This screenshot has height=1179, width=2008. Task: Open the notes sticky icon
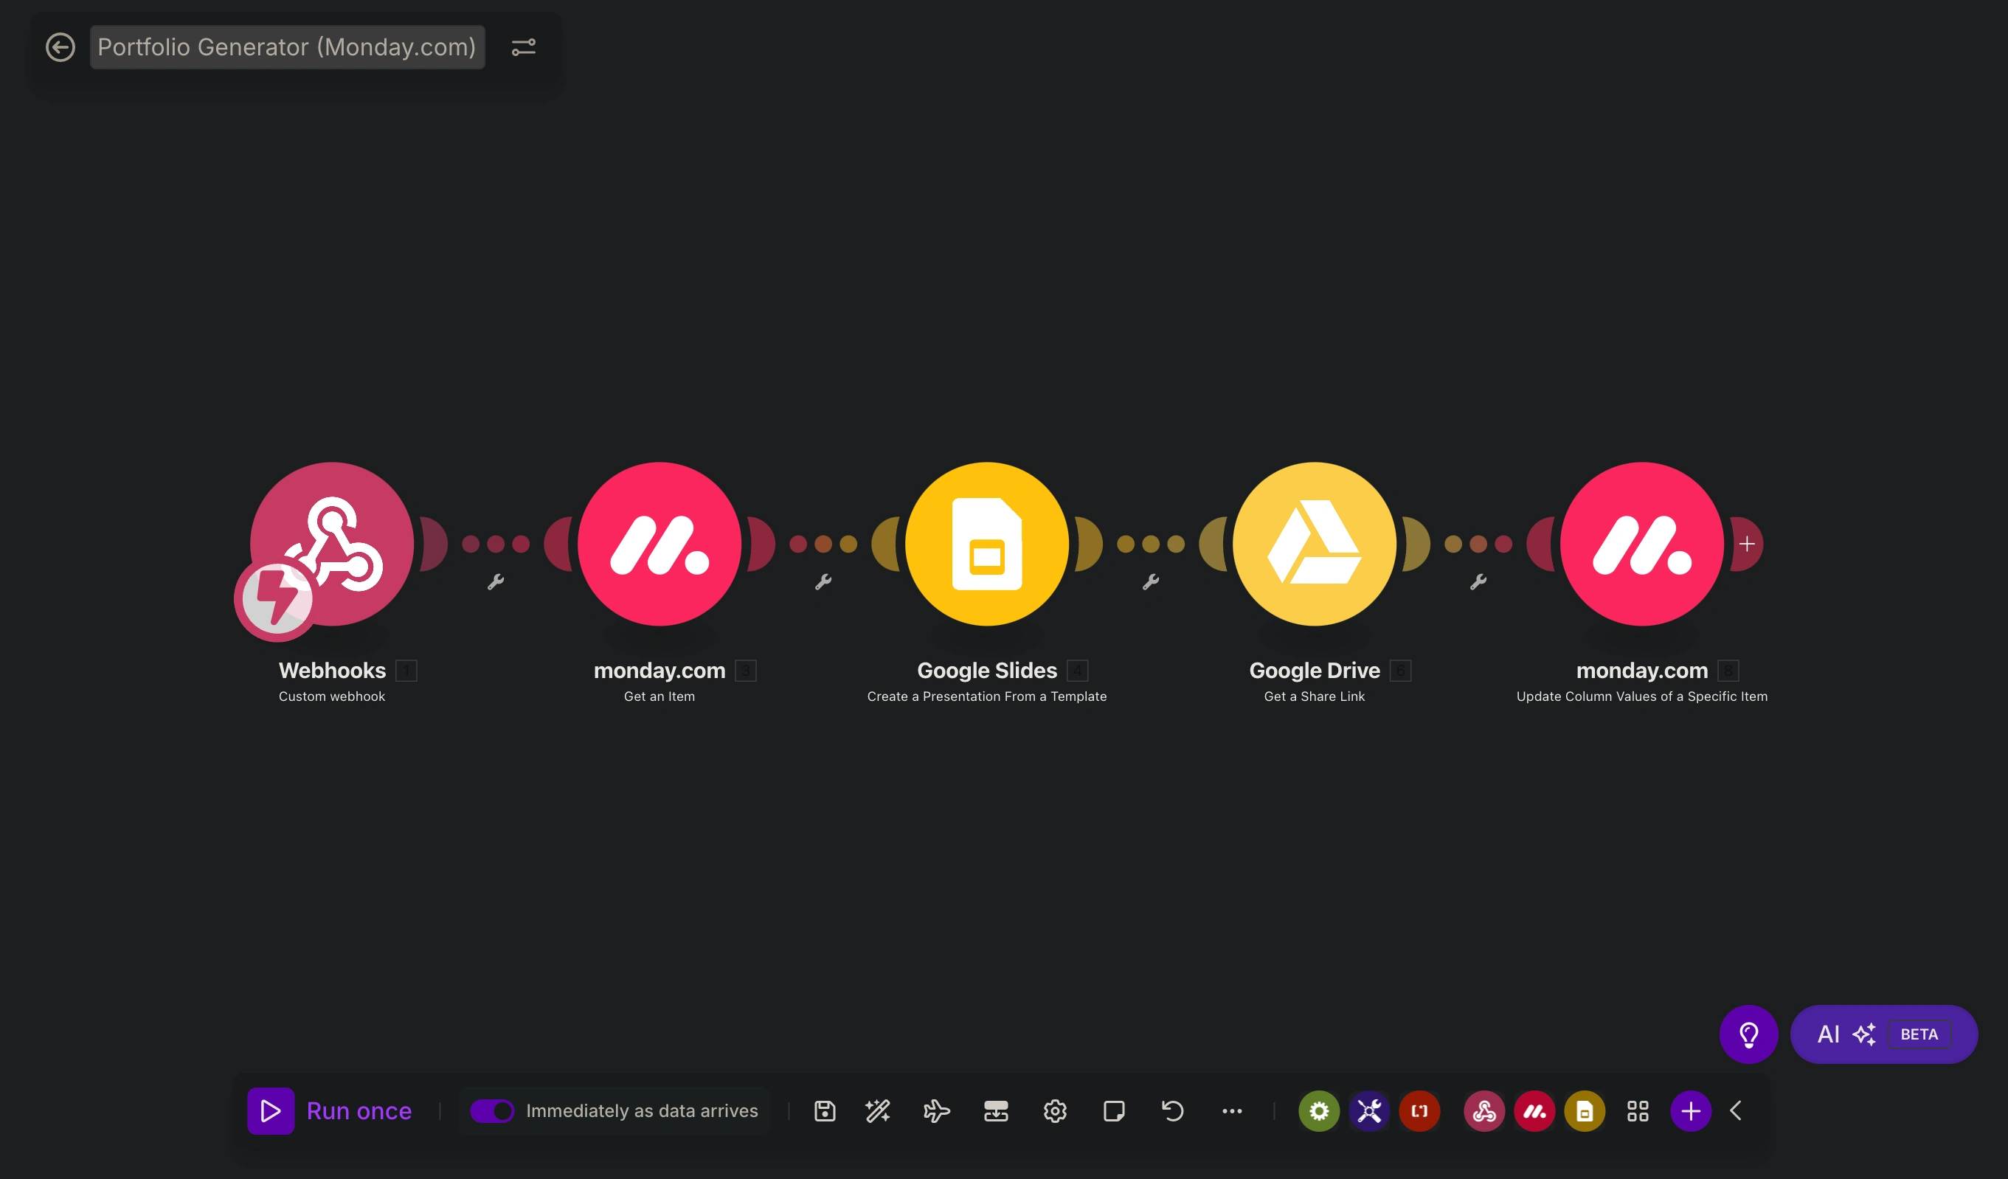pos(1113,1110)
